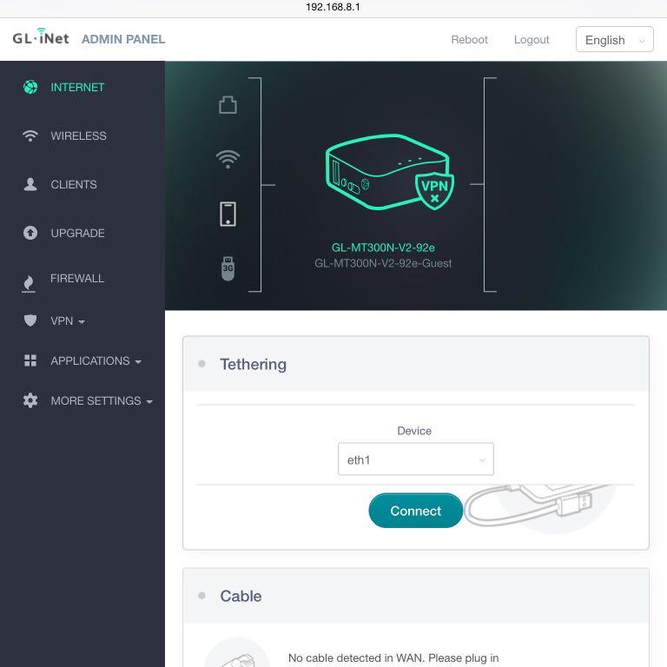Viewport: 667px width, 667px height.
Task: Click the wifi repeater icon in diagram
Action: point(228,159)
